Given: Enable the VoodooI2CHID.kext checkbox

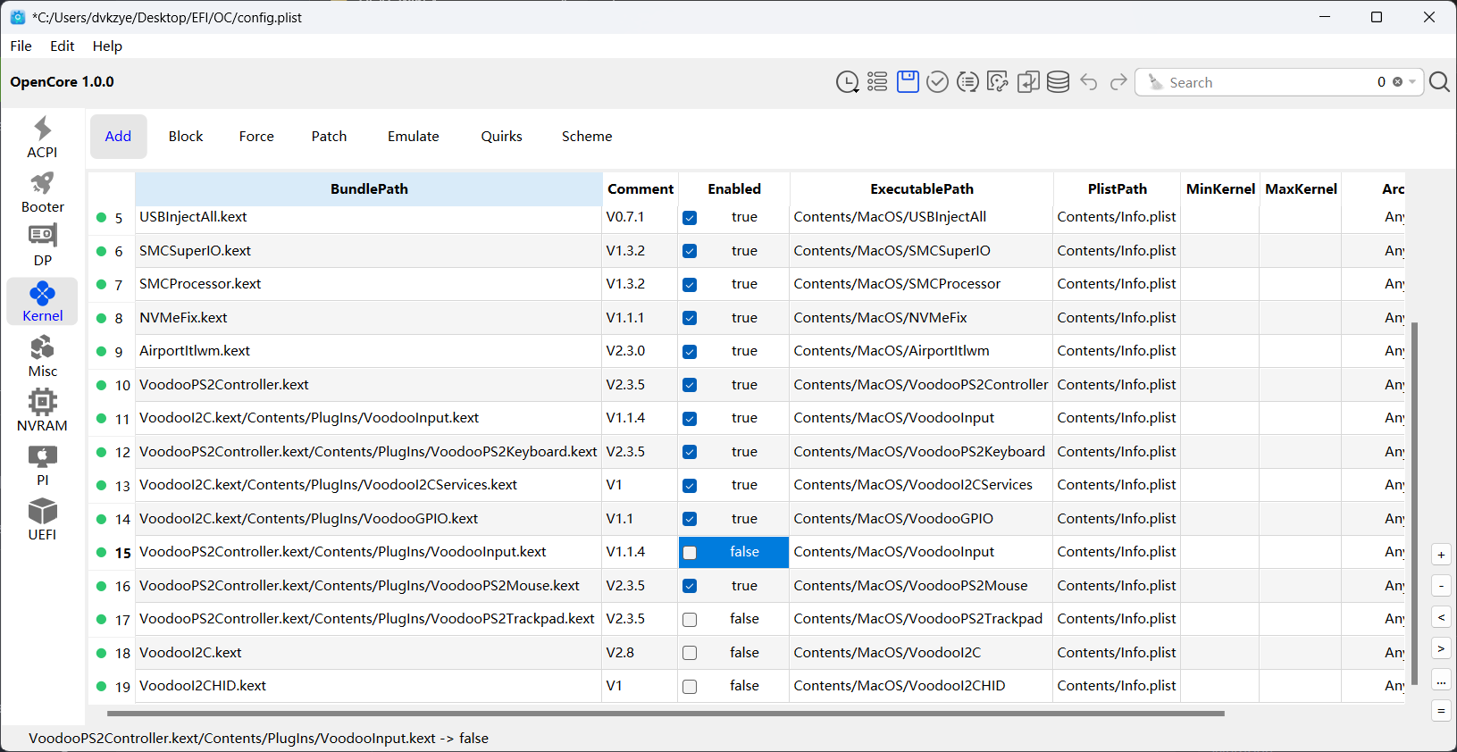Looking at the screenshot, I should click(690, 687).
